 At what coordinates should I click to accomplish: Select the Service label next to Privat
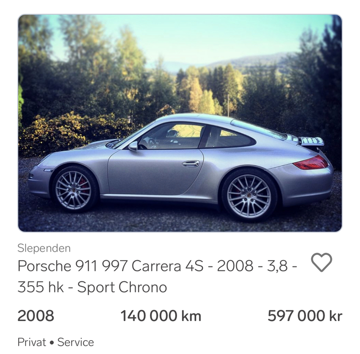76,342
